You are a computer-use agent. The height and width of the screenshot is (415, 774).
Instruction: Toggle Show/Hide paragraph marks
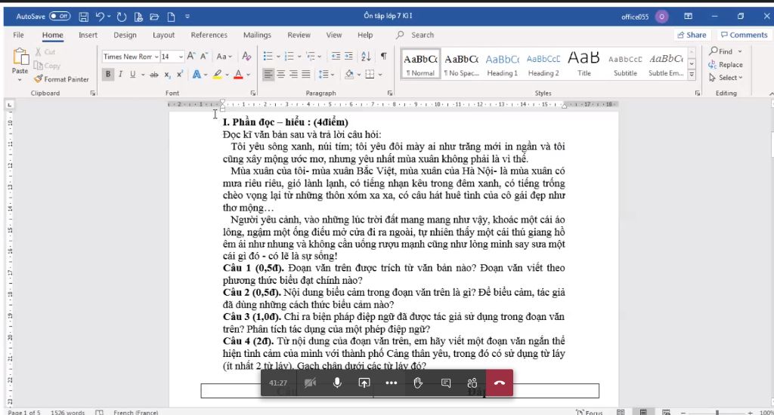click(383, 56)
